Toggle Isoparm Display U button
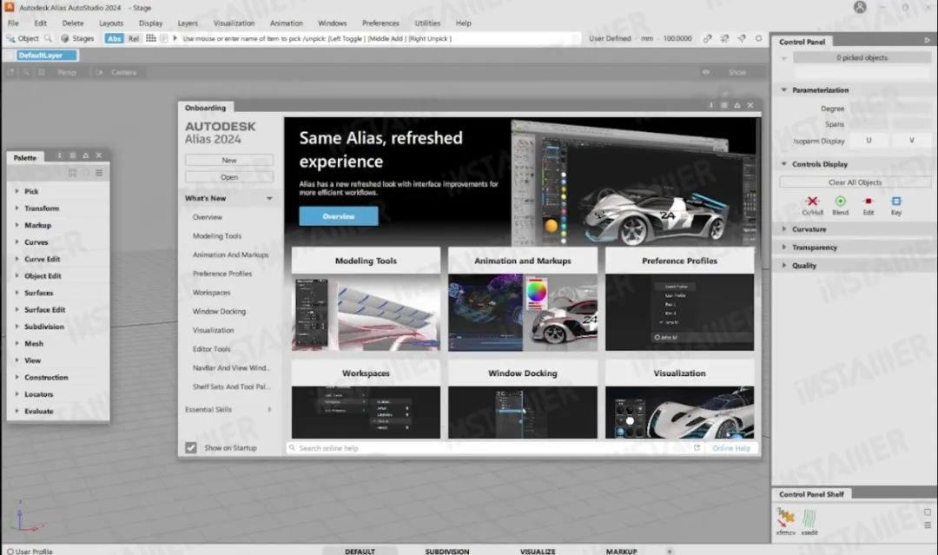938x555 pixels. click(x=869, y=141)
